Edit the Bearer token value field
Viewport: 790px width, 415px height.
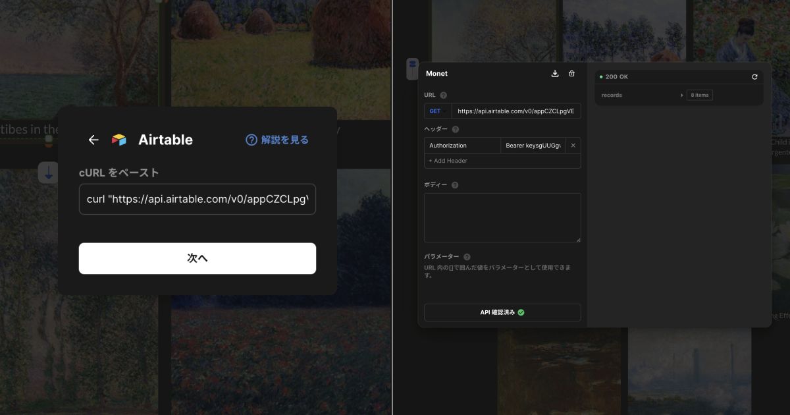coord(533,146)
